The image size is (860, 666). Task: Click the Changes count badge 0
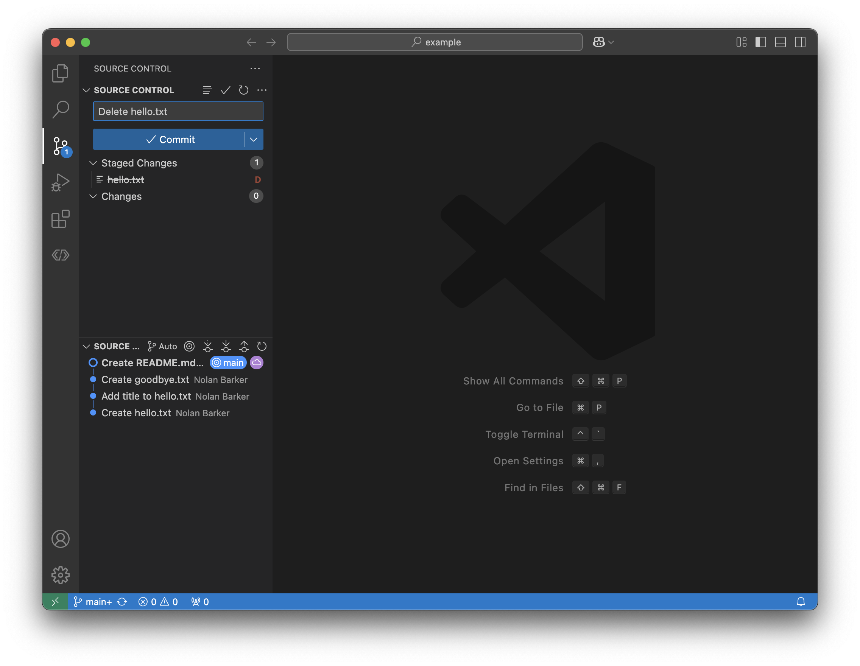tap(256, 196)
